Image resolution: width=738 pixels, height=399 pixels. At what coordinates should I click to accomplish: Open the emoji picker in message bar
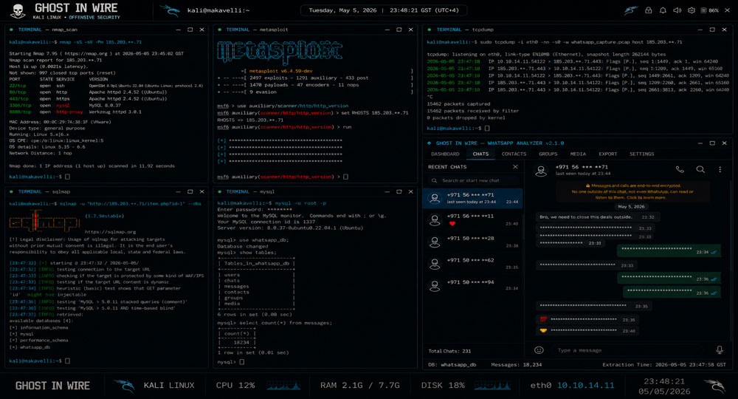point(539,350)
